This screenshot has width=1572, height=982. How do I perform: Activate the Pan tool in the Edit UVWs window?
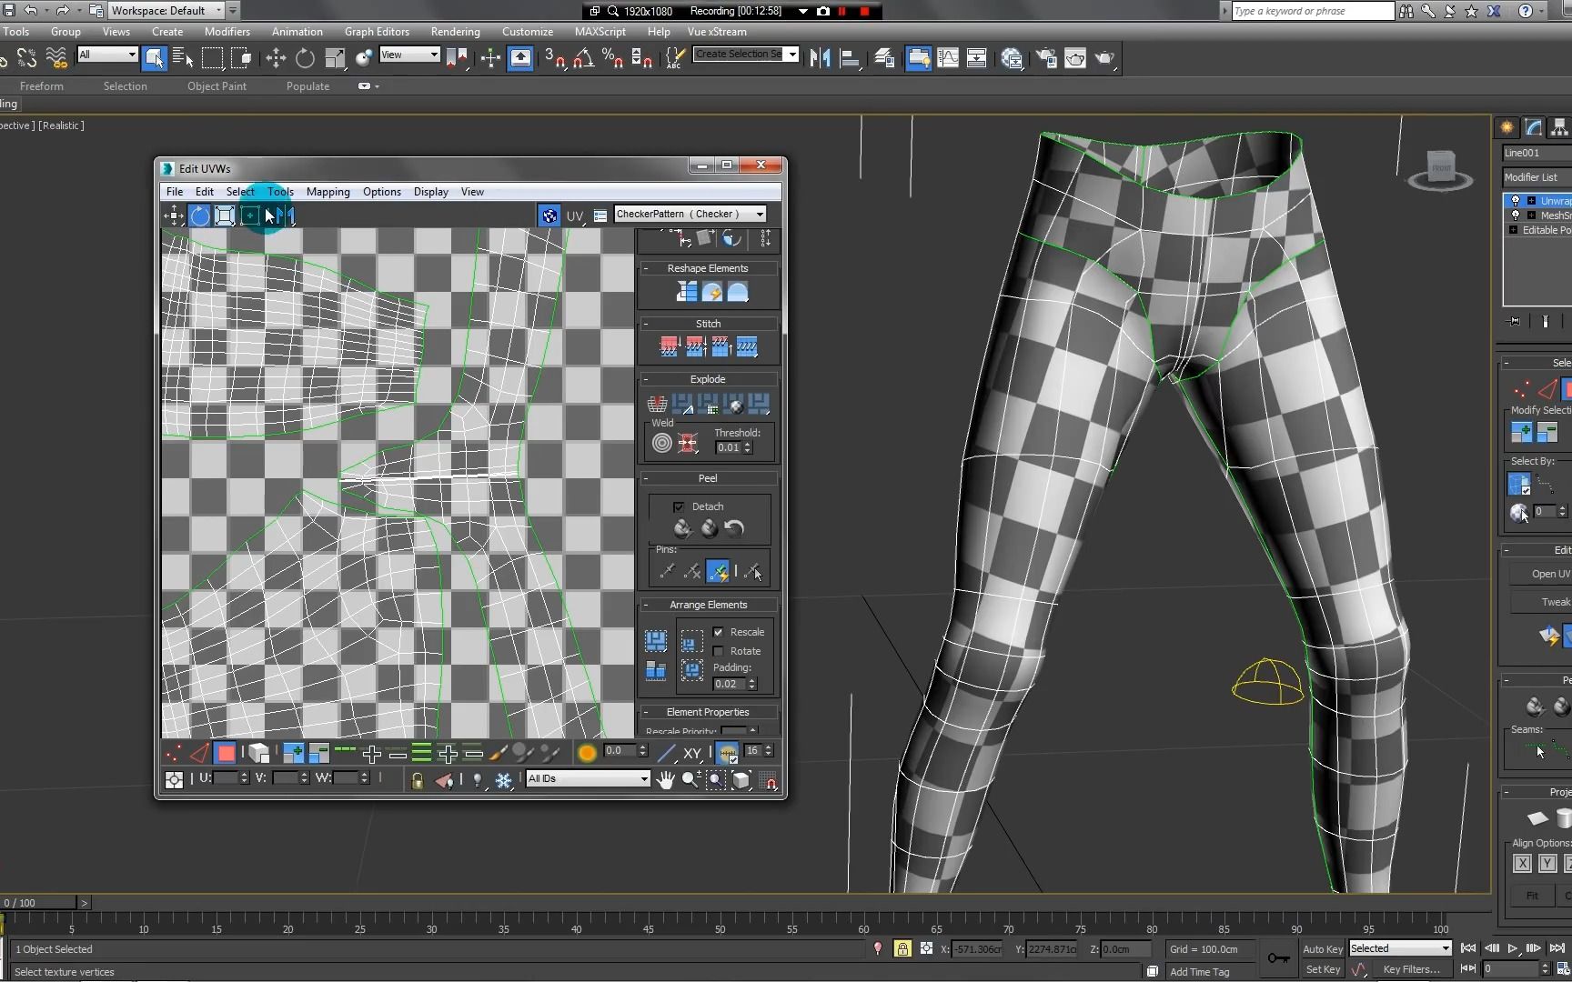pyautogui.click(x=667, y=780)
